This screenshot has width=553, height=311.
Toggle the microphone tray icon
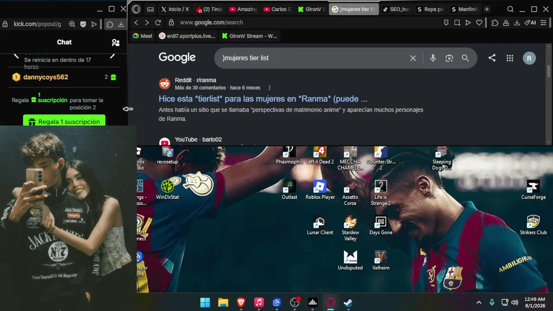coord(492,302)
